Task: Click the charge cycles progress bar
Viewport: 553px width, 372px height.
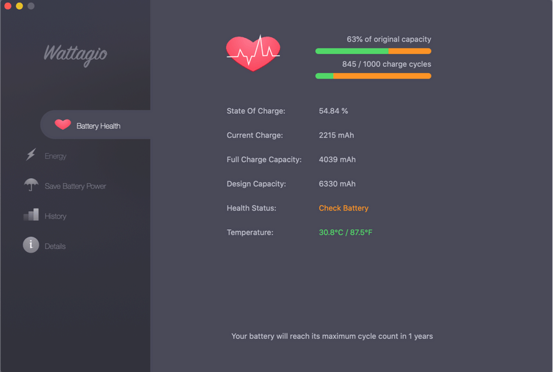Action: [373, 76]
